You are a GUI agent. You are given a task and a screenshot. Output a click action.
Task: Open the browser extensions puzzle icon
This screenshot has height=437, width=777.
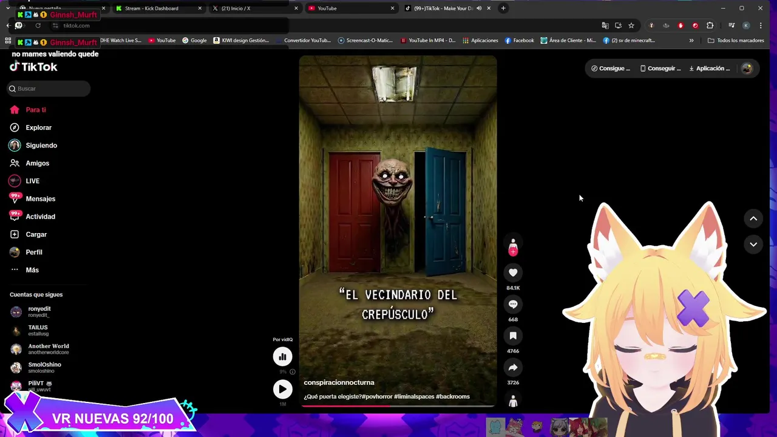[x=710, y=25]
